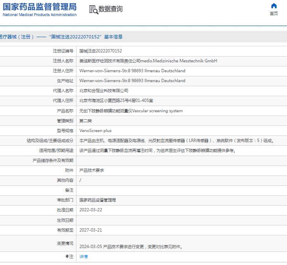Click the 变更情况 row label
This screenshot has height=265, width=287.
65,243
